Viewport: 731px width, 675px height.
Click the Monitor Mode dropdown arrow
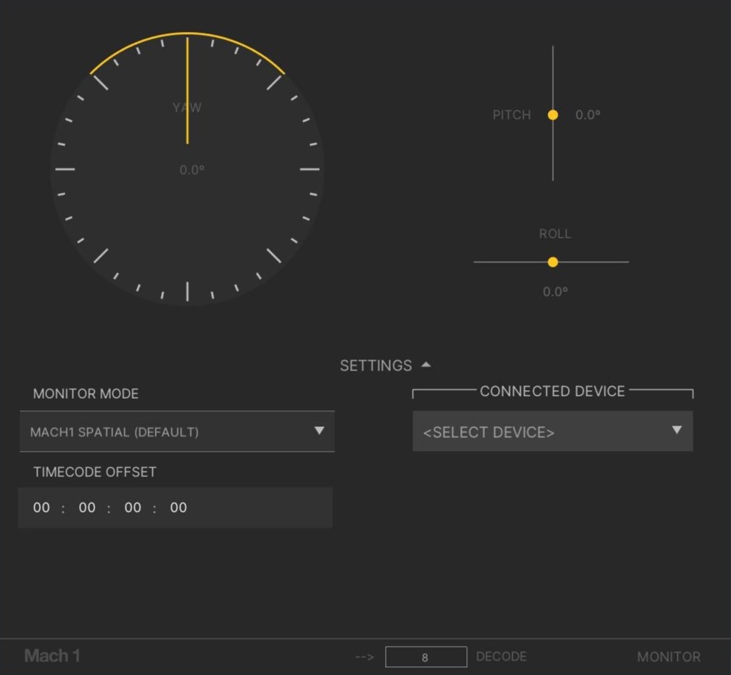(x=319, y=430)
